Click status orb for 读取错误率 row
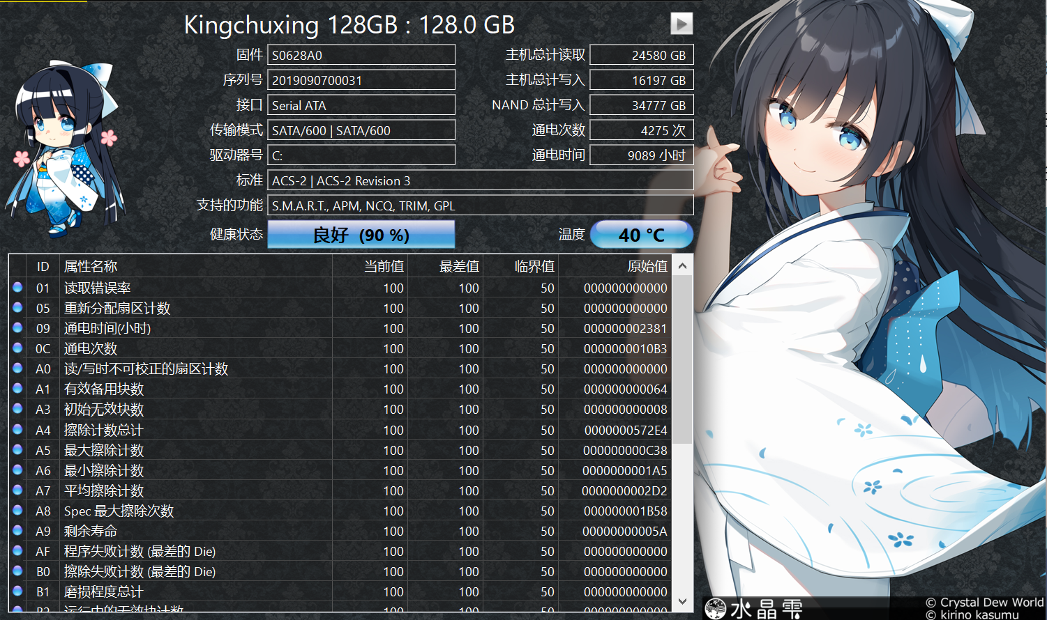The image size is (1047, 620). tap(18, 287)
